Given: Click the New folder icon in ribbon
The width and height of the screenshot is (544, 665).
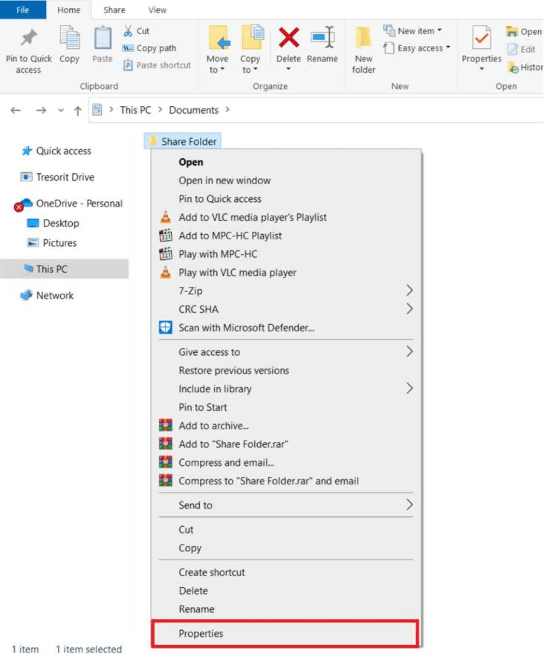Looking at the screenshot, I should coord(363,37).
